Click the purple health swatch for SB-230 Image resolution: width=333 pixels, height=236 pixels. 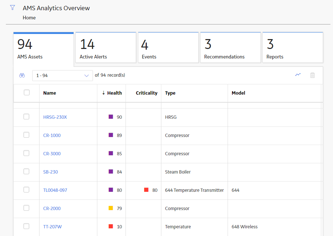tap(111, 171)
